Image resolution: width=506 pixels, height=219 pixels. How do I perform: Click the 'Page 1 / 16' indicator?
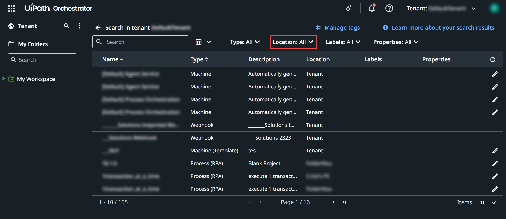(295, 202)
